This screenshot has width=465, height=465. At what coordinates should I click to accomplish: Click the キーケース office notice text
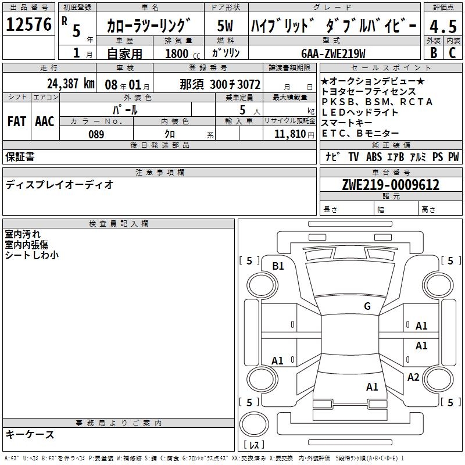pyautogui.click(x=30, y=434)
